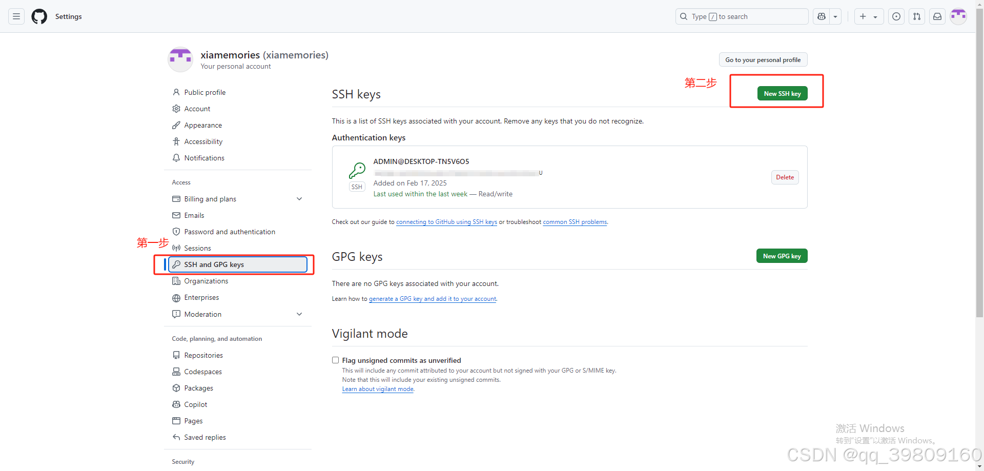Click Go to your personal profile

763,59
